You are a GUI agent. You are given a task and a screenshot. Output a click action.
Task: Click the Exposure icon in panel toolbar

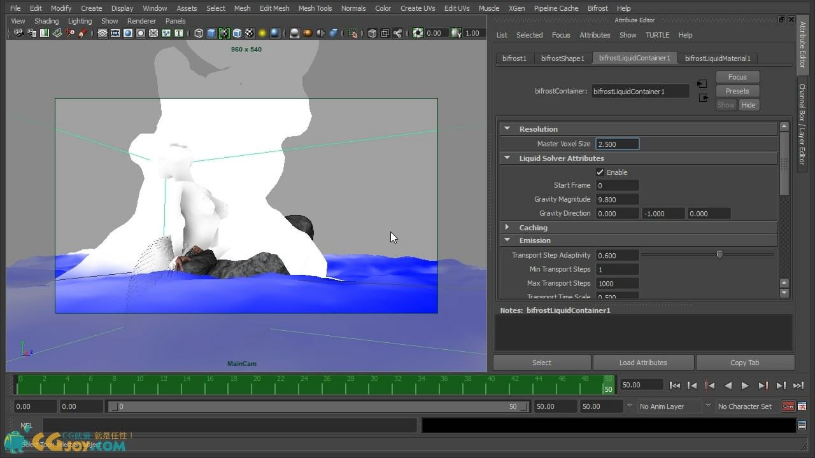(x=418, y=33)
